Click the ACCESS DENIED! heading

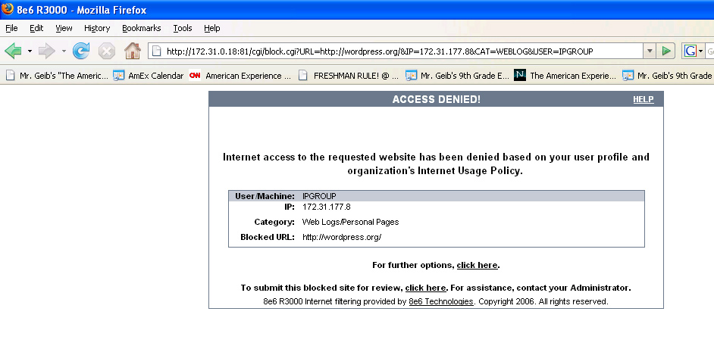tap(437, 100)
